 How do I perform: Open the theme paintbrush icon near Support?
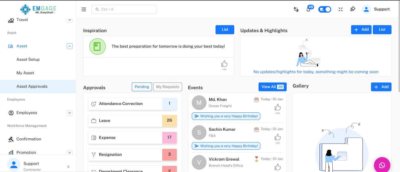click(x=353, y=9)
